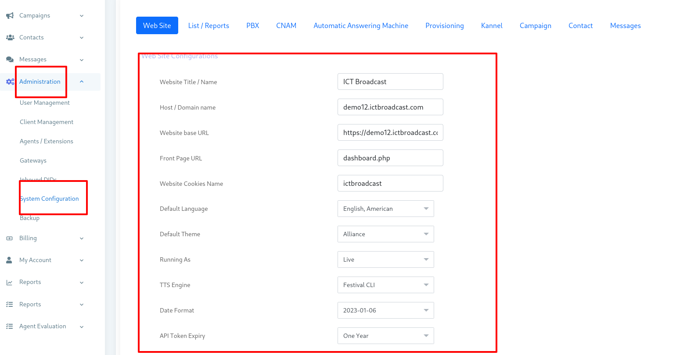The height and width of the screenshot is (355, 676).
Task: Open System Configuration link
Action: (49, 199)
